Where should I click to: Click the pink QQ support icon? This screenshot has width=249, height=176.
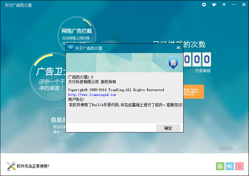[x=240, y=166]
